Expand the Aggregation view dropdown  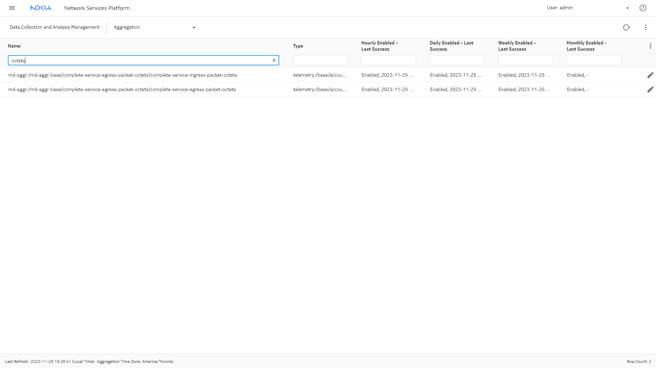[x=194, y=27]
